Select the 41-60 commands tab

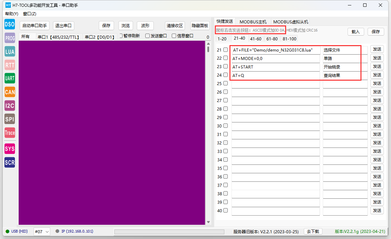[x=256, y=39]
